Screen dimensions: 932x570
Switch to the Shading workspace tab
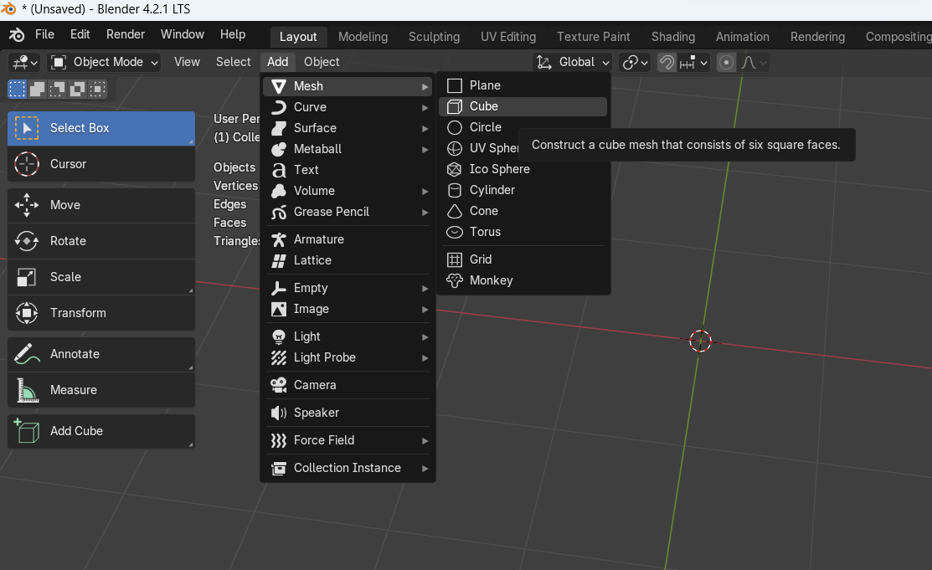673,37
